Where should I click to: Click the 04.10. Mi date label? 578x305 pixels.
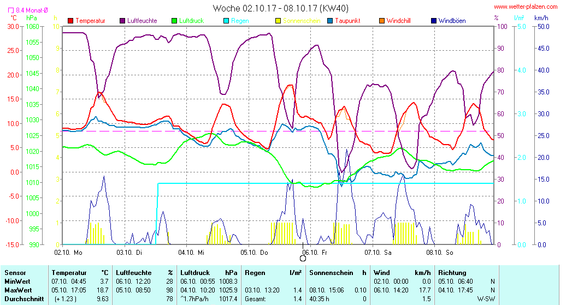[x=191, y=253]
